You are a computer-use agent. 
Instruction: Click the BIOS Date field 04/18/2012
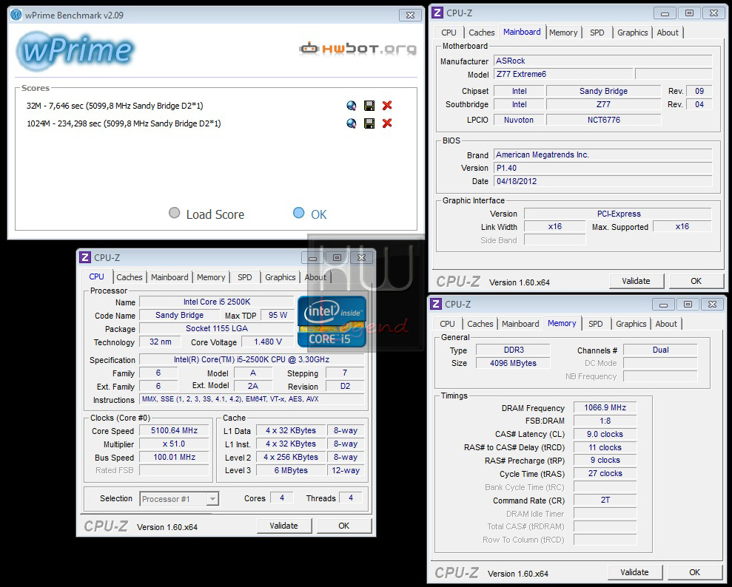coord(602,181)
